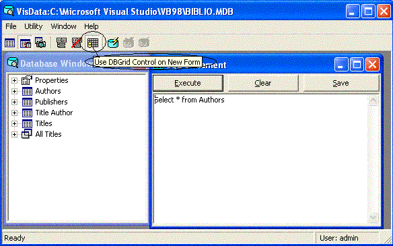Select Dynaset type Recordset toolbar icon
This screenshot has width=393, height=246.
coord(26,43)
